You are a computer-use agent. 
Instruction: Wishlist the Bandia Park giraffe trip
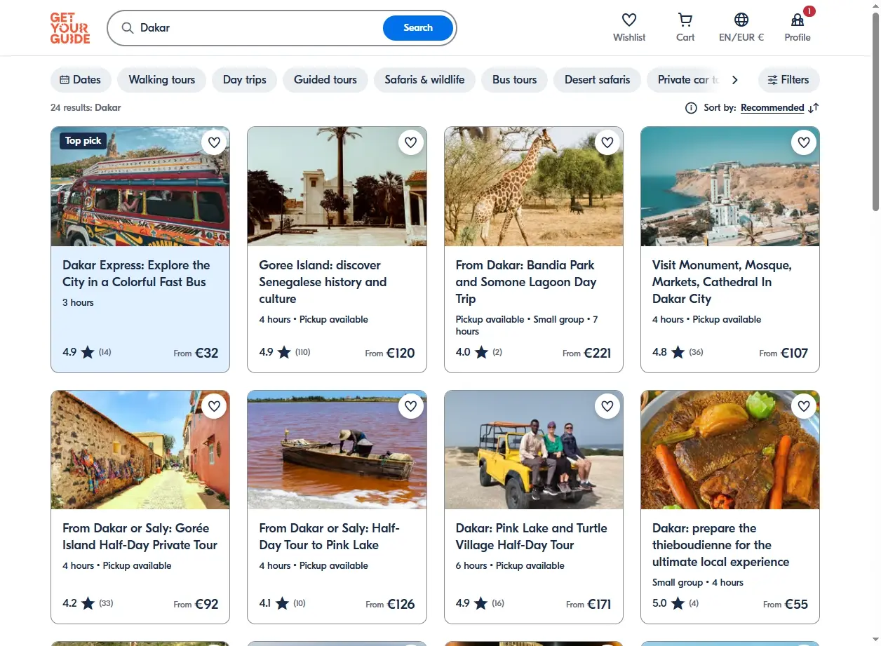click(x=607, y=142)
